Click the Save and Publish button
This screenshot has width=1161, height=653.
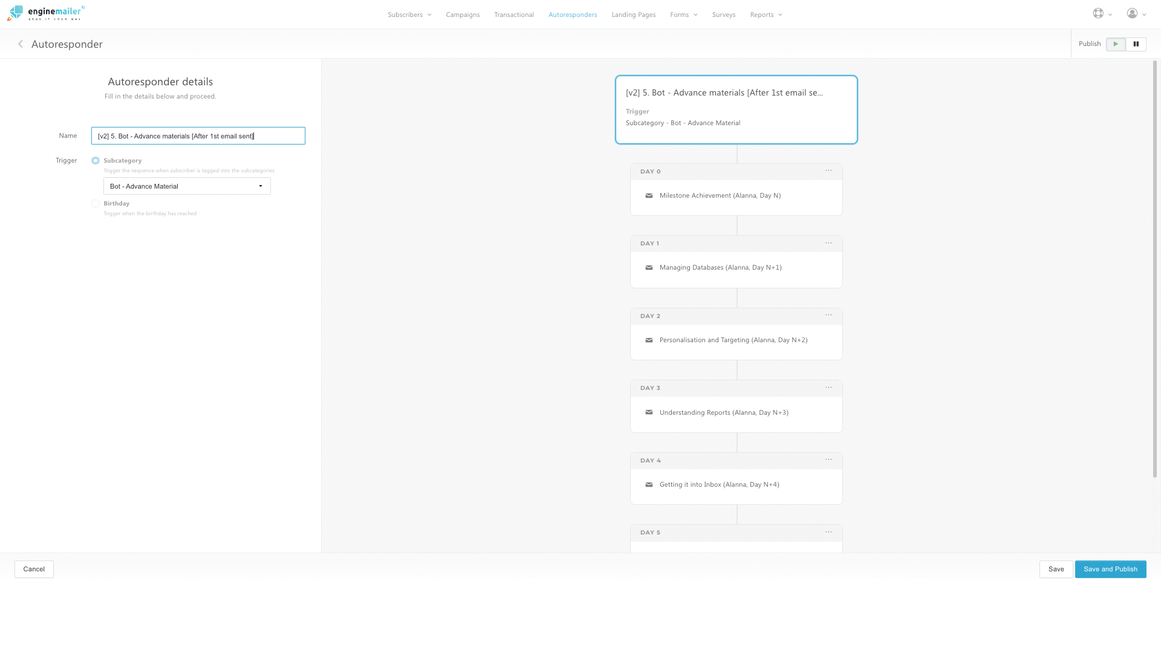[x=1110, y=569]
